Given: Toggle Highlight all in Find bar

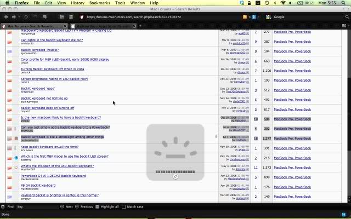Looking at the screenshot, I should click(107, 207).
